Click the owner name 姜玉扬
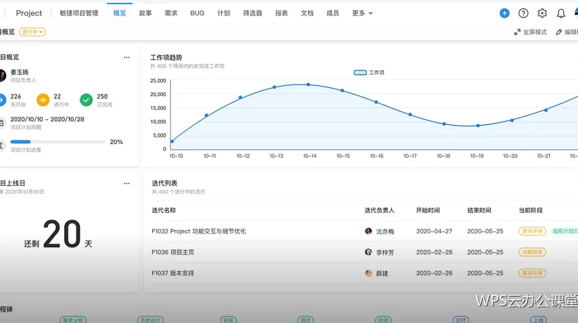 point(20,72)
